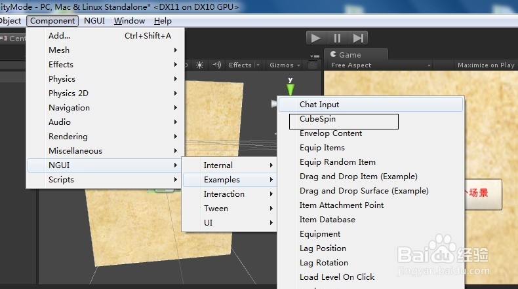Viewport: 518px width, 289px height.
Task: Click the Play button
Action: pyautogui.click(x=316, y=38)
